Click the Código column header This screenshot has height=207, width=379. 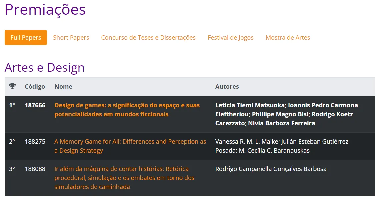(x=35, y=87)
